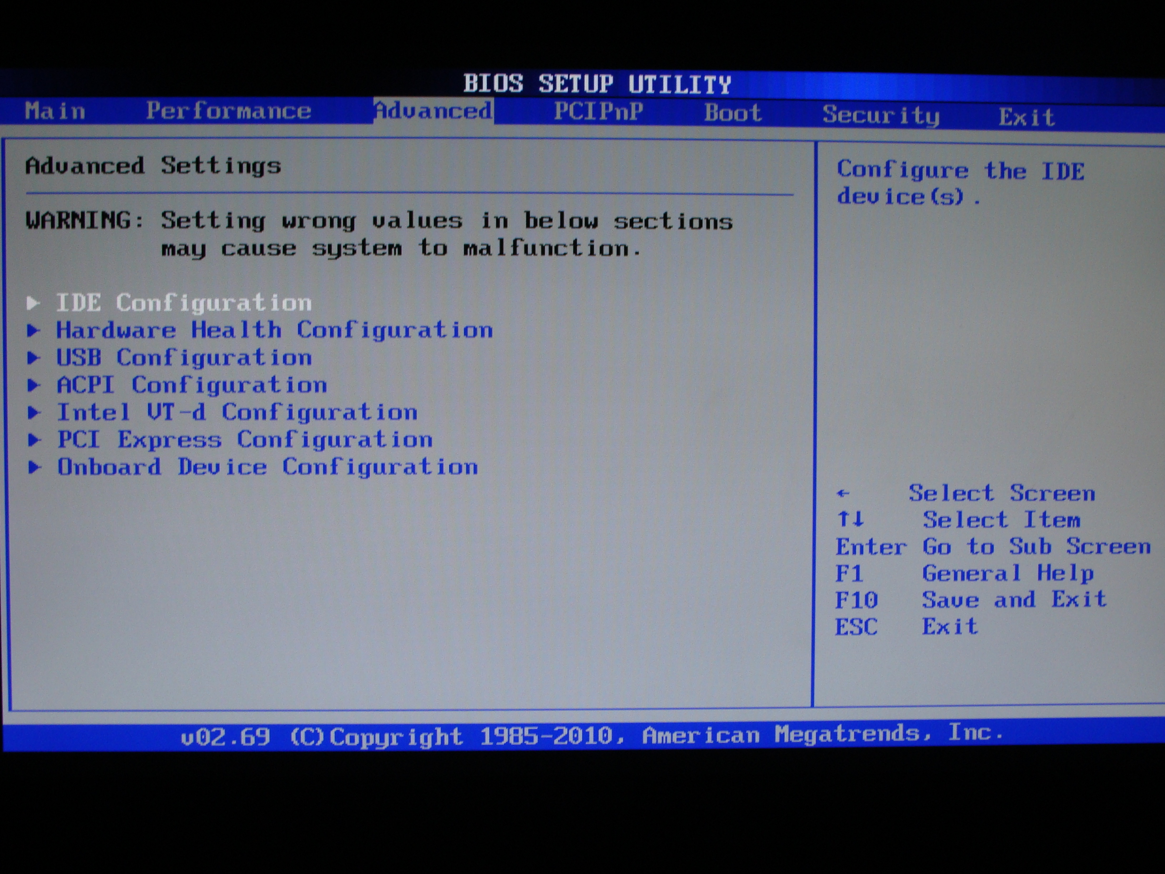Viewport: 1165px width, 874px height.
Task: Click the up-down arrows key icon
Action: point(850,519)
